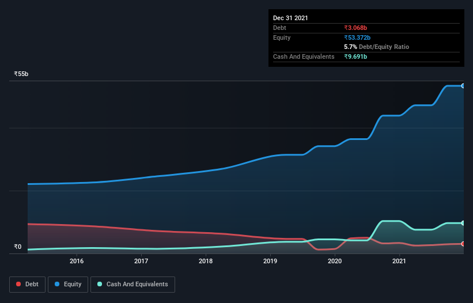Click the Dec 31 2021 tooltip date
473x303 pixels.
[x=290, y=18]
